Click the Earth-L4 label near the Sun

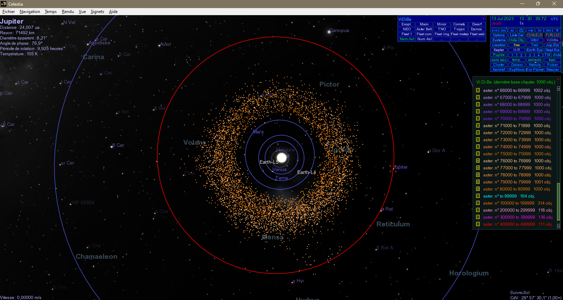[306, 172]
